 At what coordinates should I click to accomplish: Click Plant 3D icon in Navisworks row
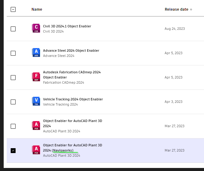coord(36,150)
